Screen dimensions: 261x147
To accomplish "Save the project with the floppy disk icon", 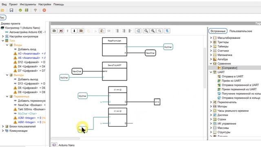I will coord(11,10).
